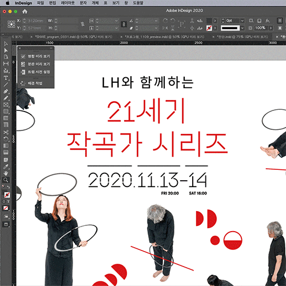Open InDesign application menu

point(23,3)
